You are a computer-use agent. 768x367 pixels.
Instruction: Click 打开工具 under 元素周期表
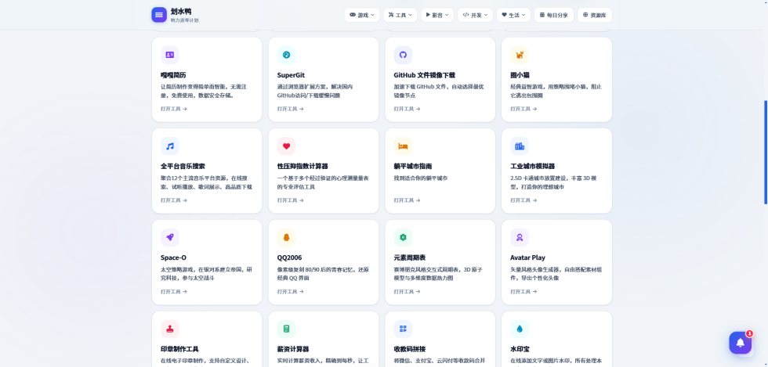[x=407, y=292]
